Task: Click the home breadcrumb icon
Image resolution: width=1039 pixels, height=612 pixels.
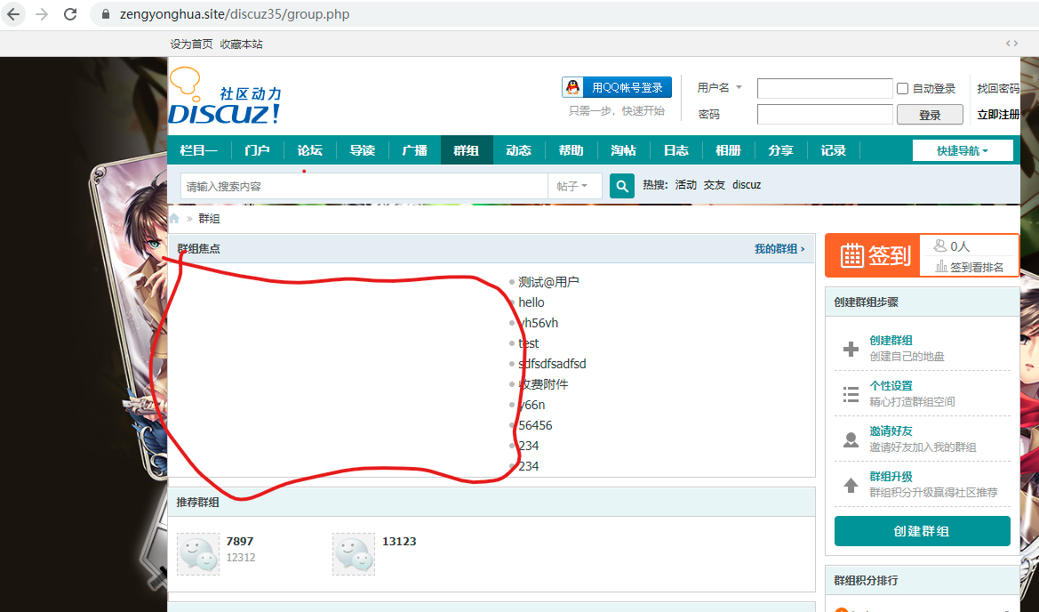Action: click(174, 219)
